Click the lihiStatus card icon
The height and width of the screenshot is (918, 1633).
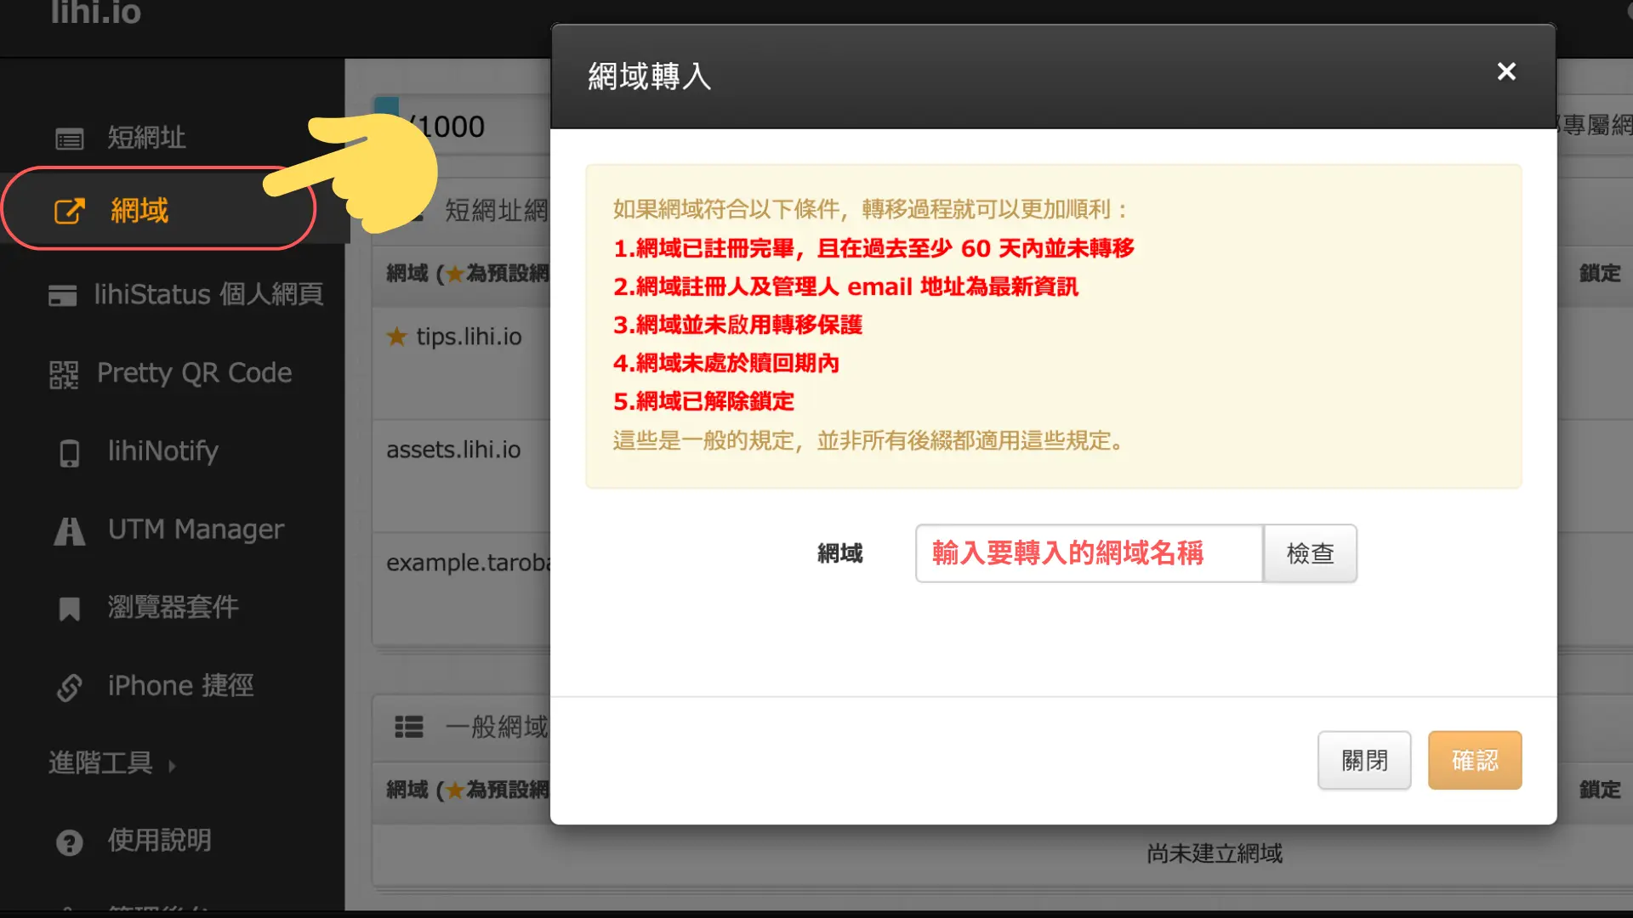click(x=62, y=295)
